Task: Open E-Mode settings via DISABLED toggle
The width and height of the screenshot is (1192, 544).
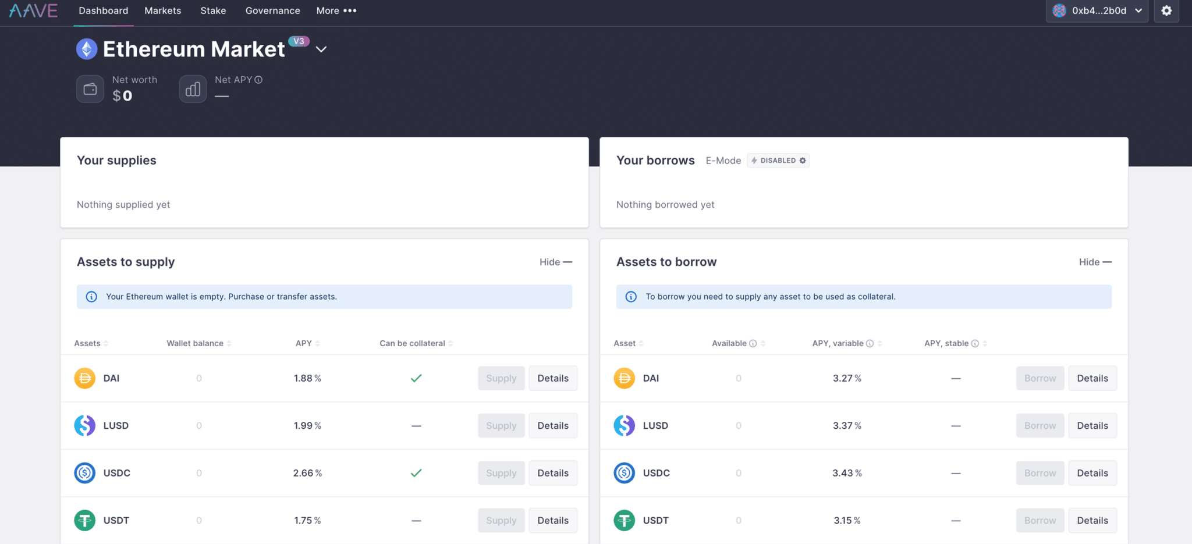Action: (x=778, y=160)
